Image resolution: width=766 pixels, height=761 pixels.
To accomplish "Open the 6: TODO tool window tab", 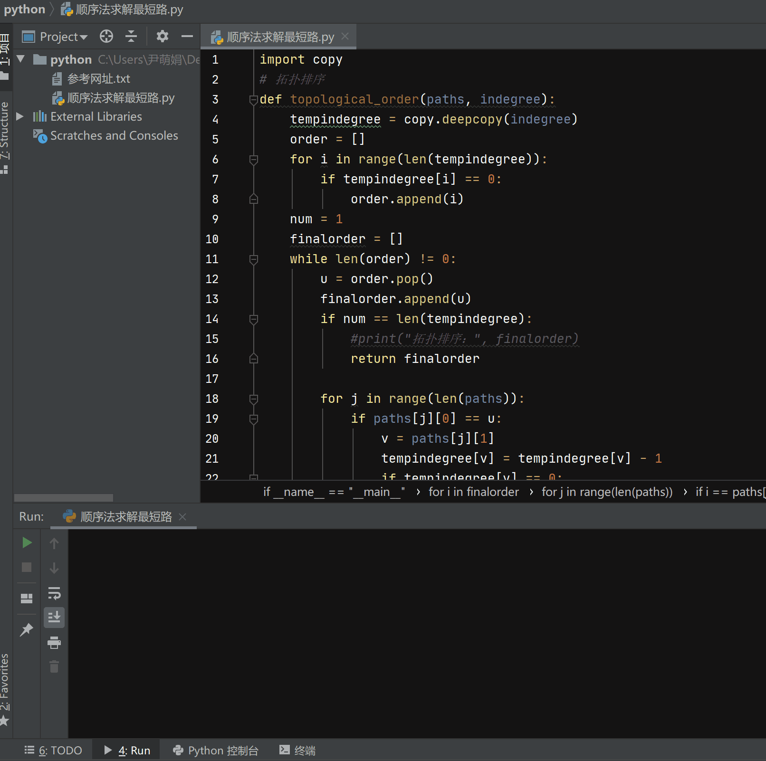I will [x=54, y=750].
